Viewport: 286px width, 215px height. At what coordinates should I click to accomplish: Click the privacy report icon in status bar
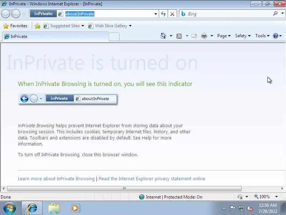tap(240, 197)
